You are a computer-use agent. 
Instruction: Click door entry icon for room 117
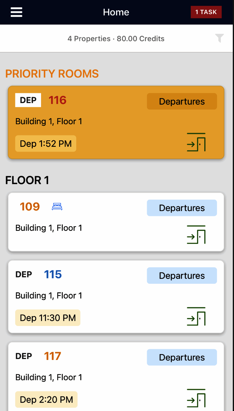[x=196, y=398]
